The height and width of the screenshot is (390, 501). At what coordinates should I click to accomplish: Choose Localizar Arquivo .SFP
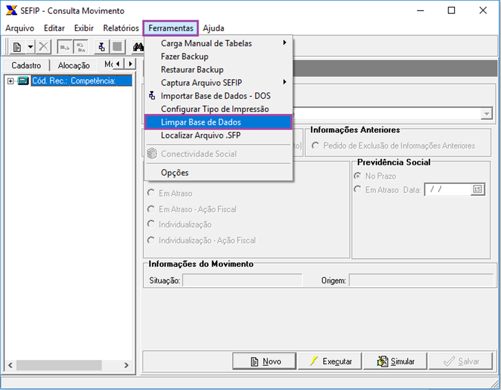click(218, 136)
